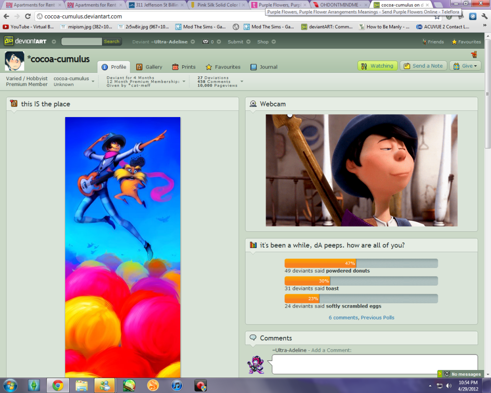Reload the page with refresh icon

point(27,16)
